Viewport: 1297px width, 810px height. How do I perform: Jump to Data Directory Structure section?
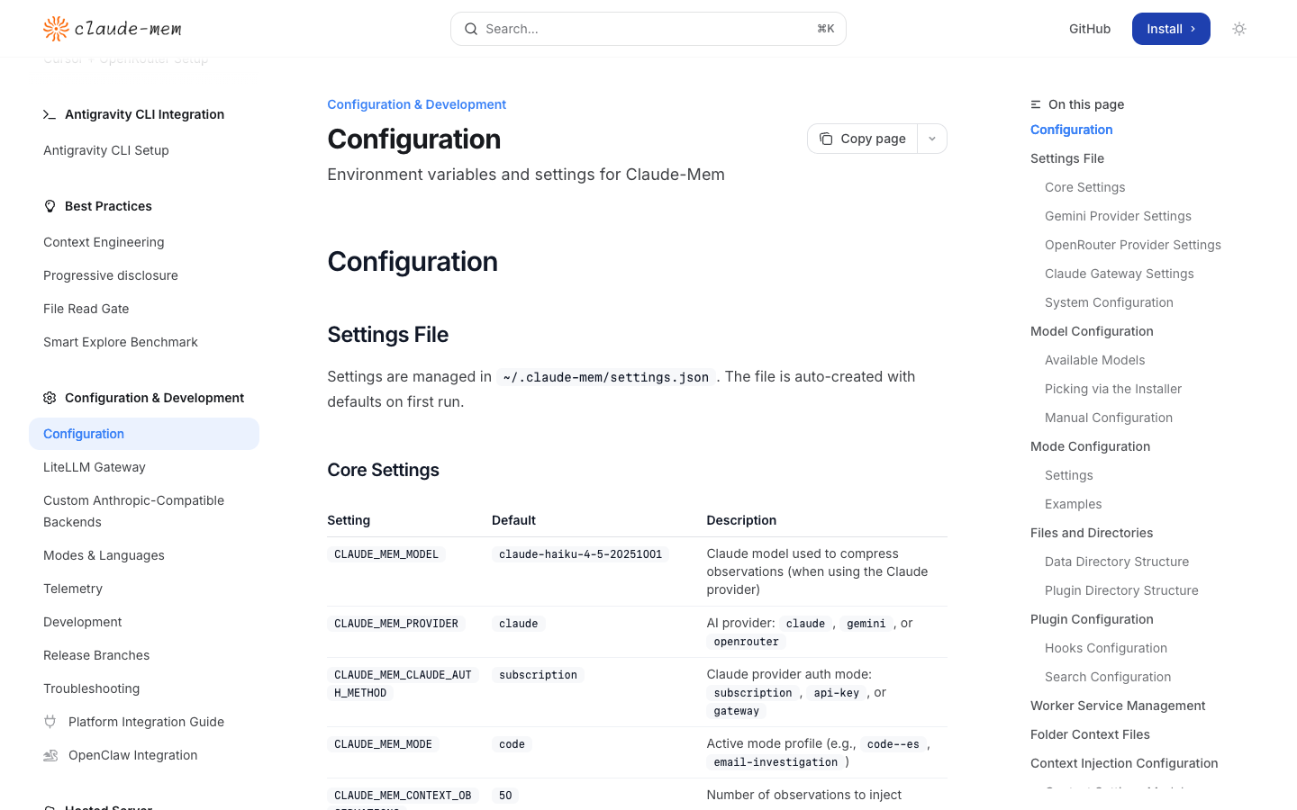(x=1117, y=562)
